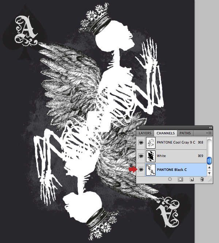Viewport: 219px width, 243px height.
Task: Click the White channel thumbnail
Action: 151,156
